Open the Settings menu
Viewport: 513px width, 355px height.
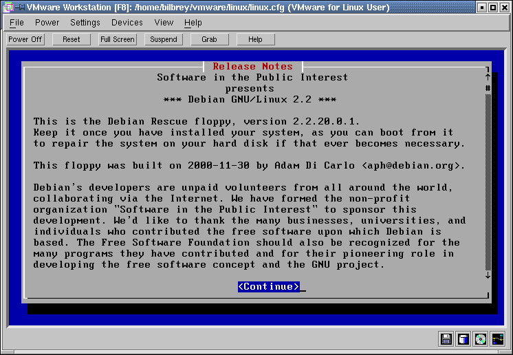85,23
